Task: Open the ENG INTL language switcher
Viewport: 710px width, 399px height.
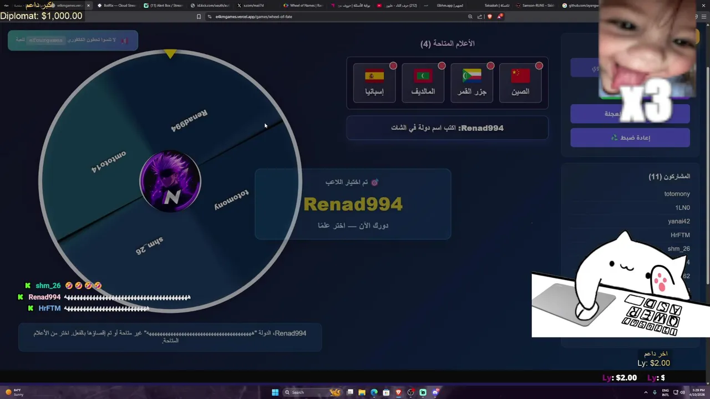Action: click(665, 392)
